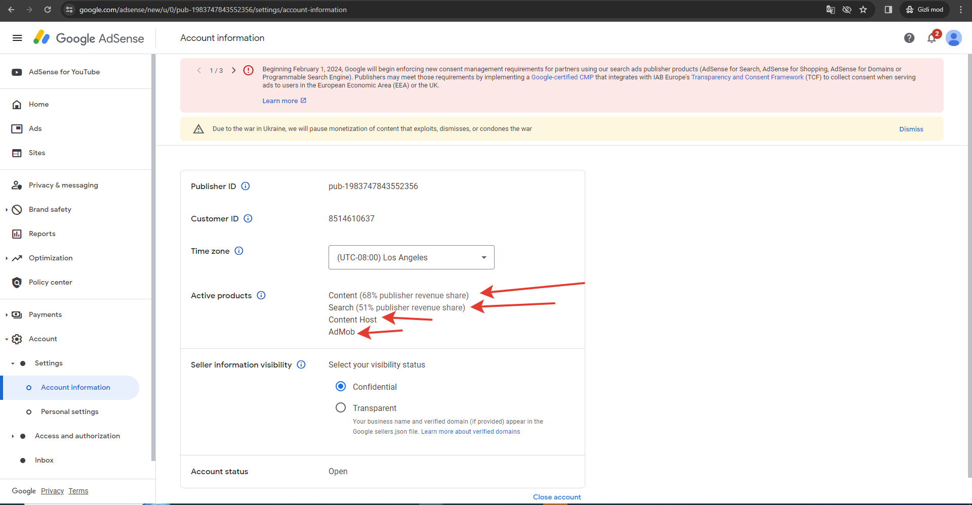Go back with browser back arrow

click(11, 10)
